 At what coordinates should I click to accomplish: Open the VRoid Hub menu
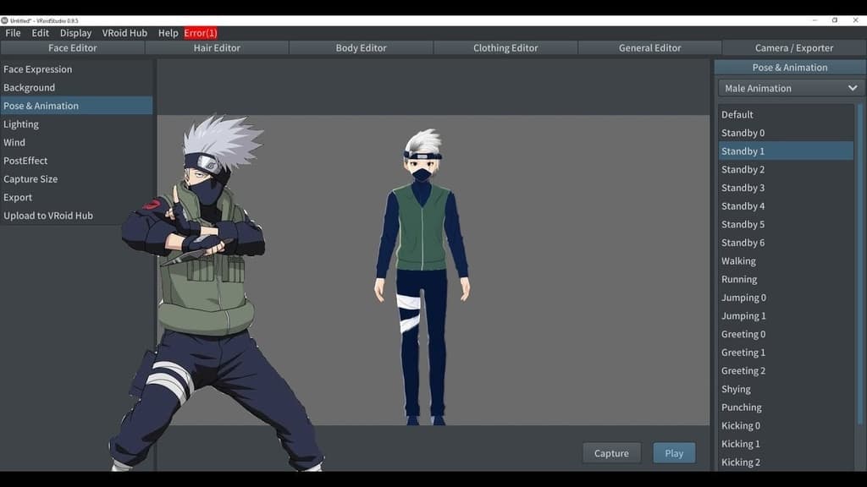[x=124, y=33]
